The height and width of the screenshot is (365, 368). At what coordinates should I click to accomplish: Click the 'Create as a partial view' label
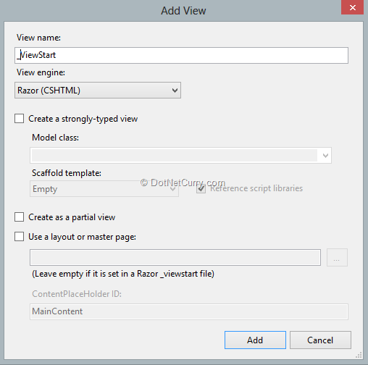click(72, 217)
